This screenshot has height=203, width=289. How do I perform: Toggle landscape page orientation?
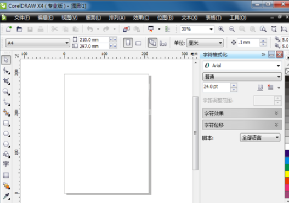tap(138, 43)
